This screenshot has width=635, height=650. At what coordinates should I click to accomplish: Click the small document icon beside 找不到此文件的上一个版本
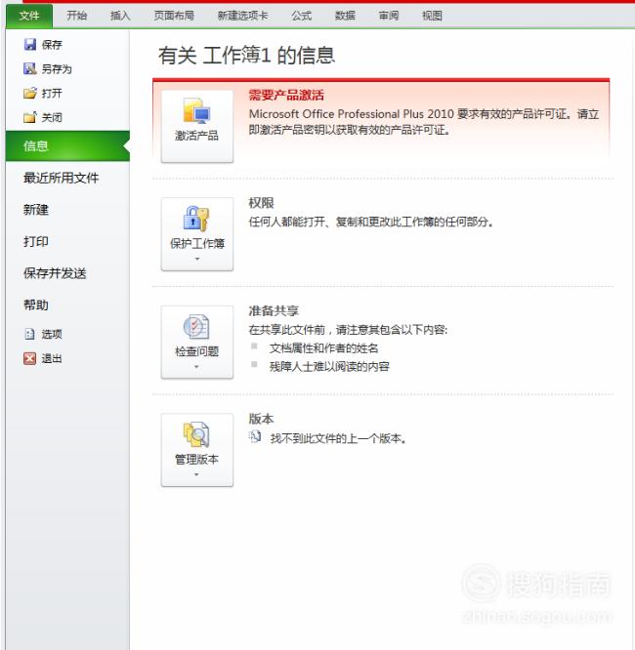pos(255,436)
